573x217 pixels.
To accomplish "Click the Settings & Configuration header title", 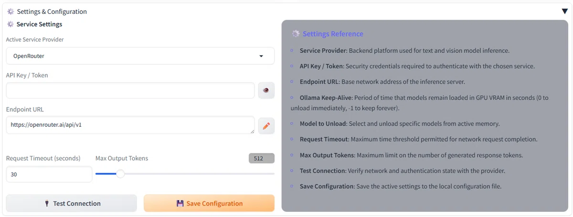I will click(x=52, y=11).
